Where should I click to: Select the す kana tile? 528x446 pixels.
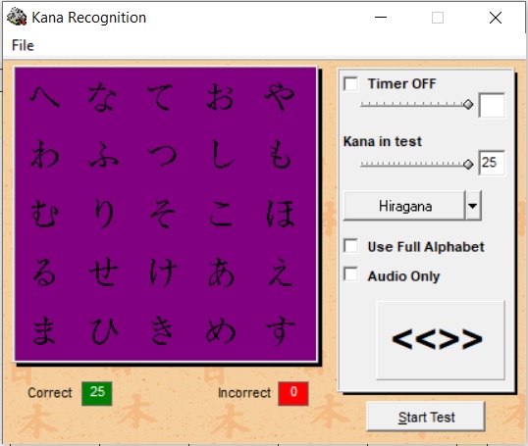(280, 331)
